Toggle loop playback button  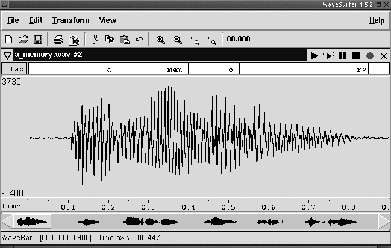click(x=328, y=55)
